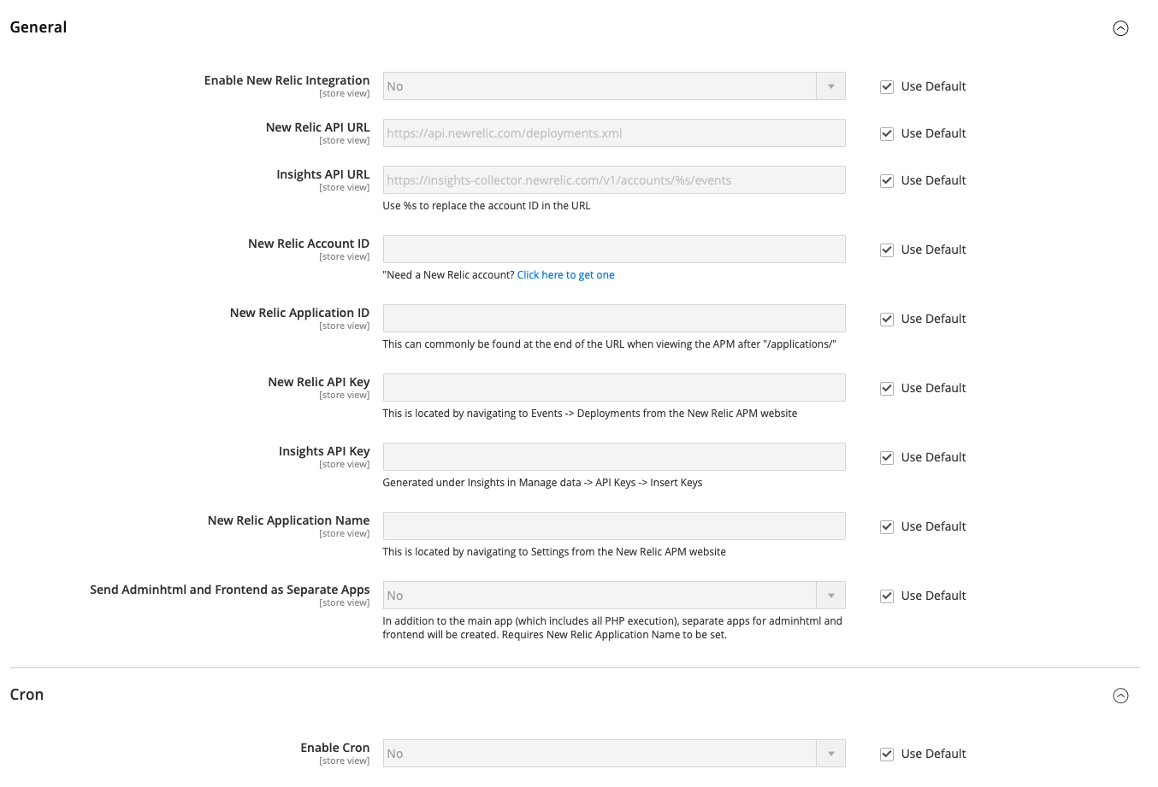The height and width of the screenshot is (787, 1158).
Task: Uncheck Use Default for Enable New Relic Integration
Action: click(887, 86)
